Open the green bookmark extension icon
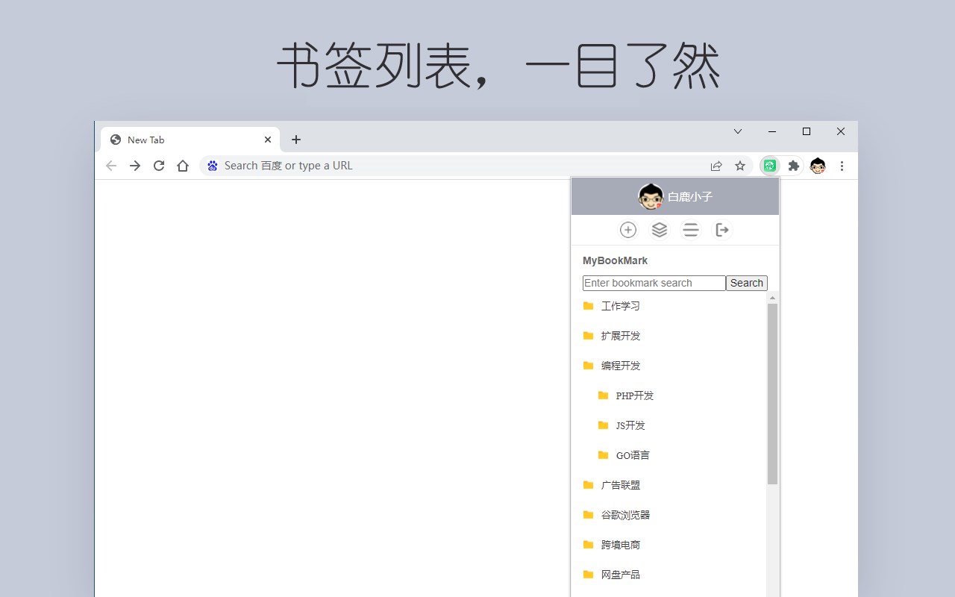This screenshot has width=955, height=597. tap(770, 166)
